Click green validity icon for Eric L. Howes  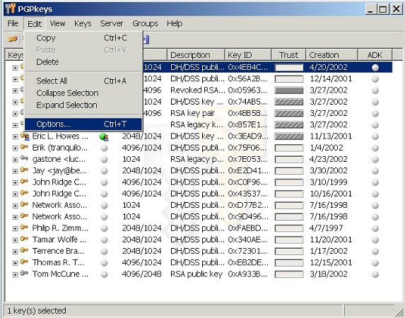click(104, 137)
